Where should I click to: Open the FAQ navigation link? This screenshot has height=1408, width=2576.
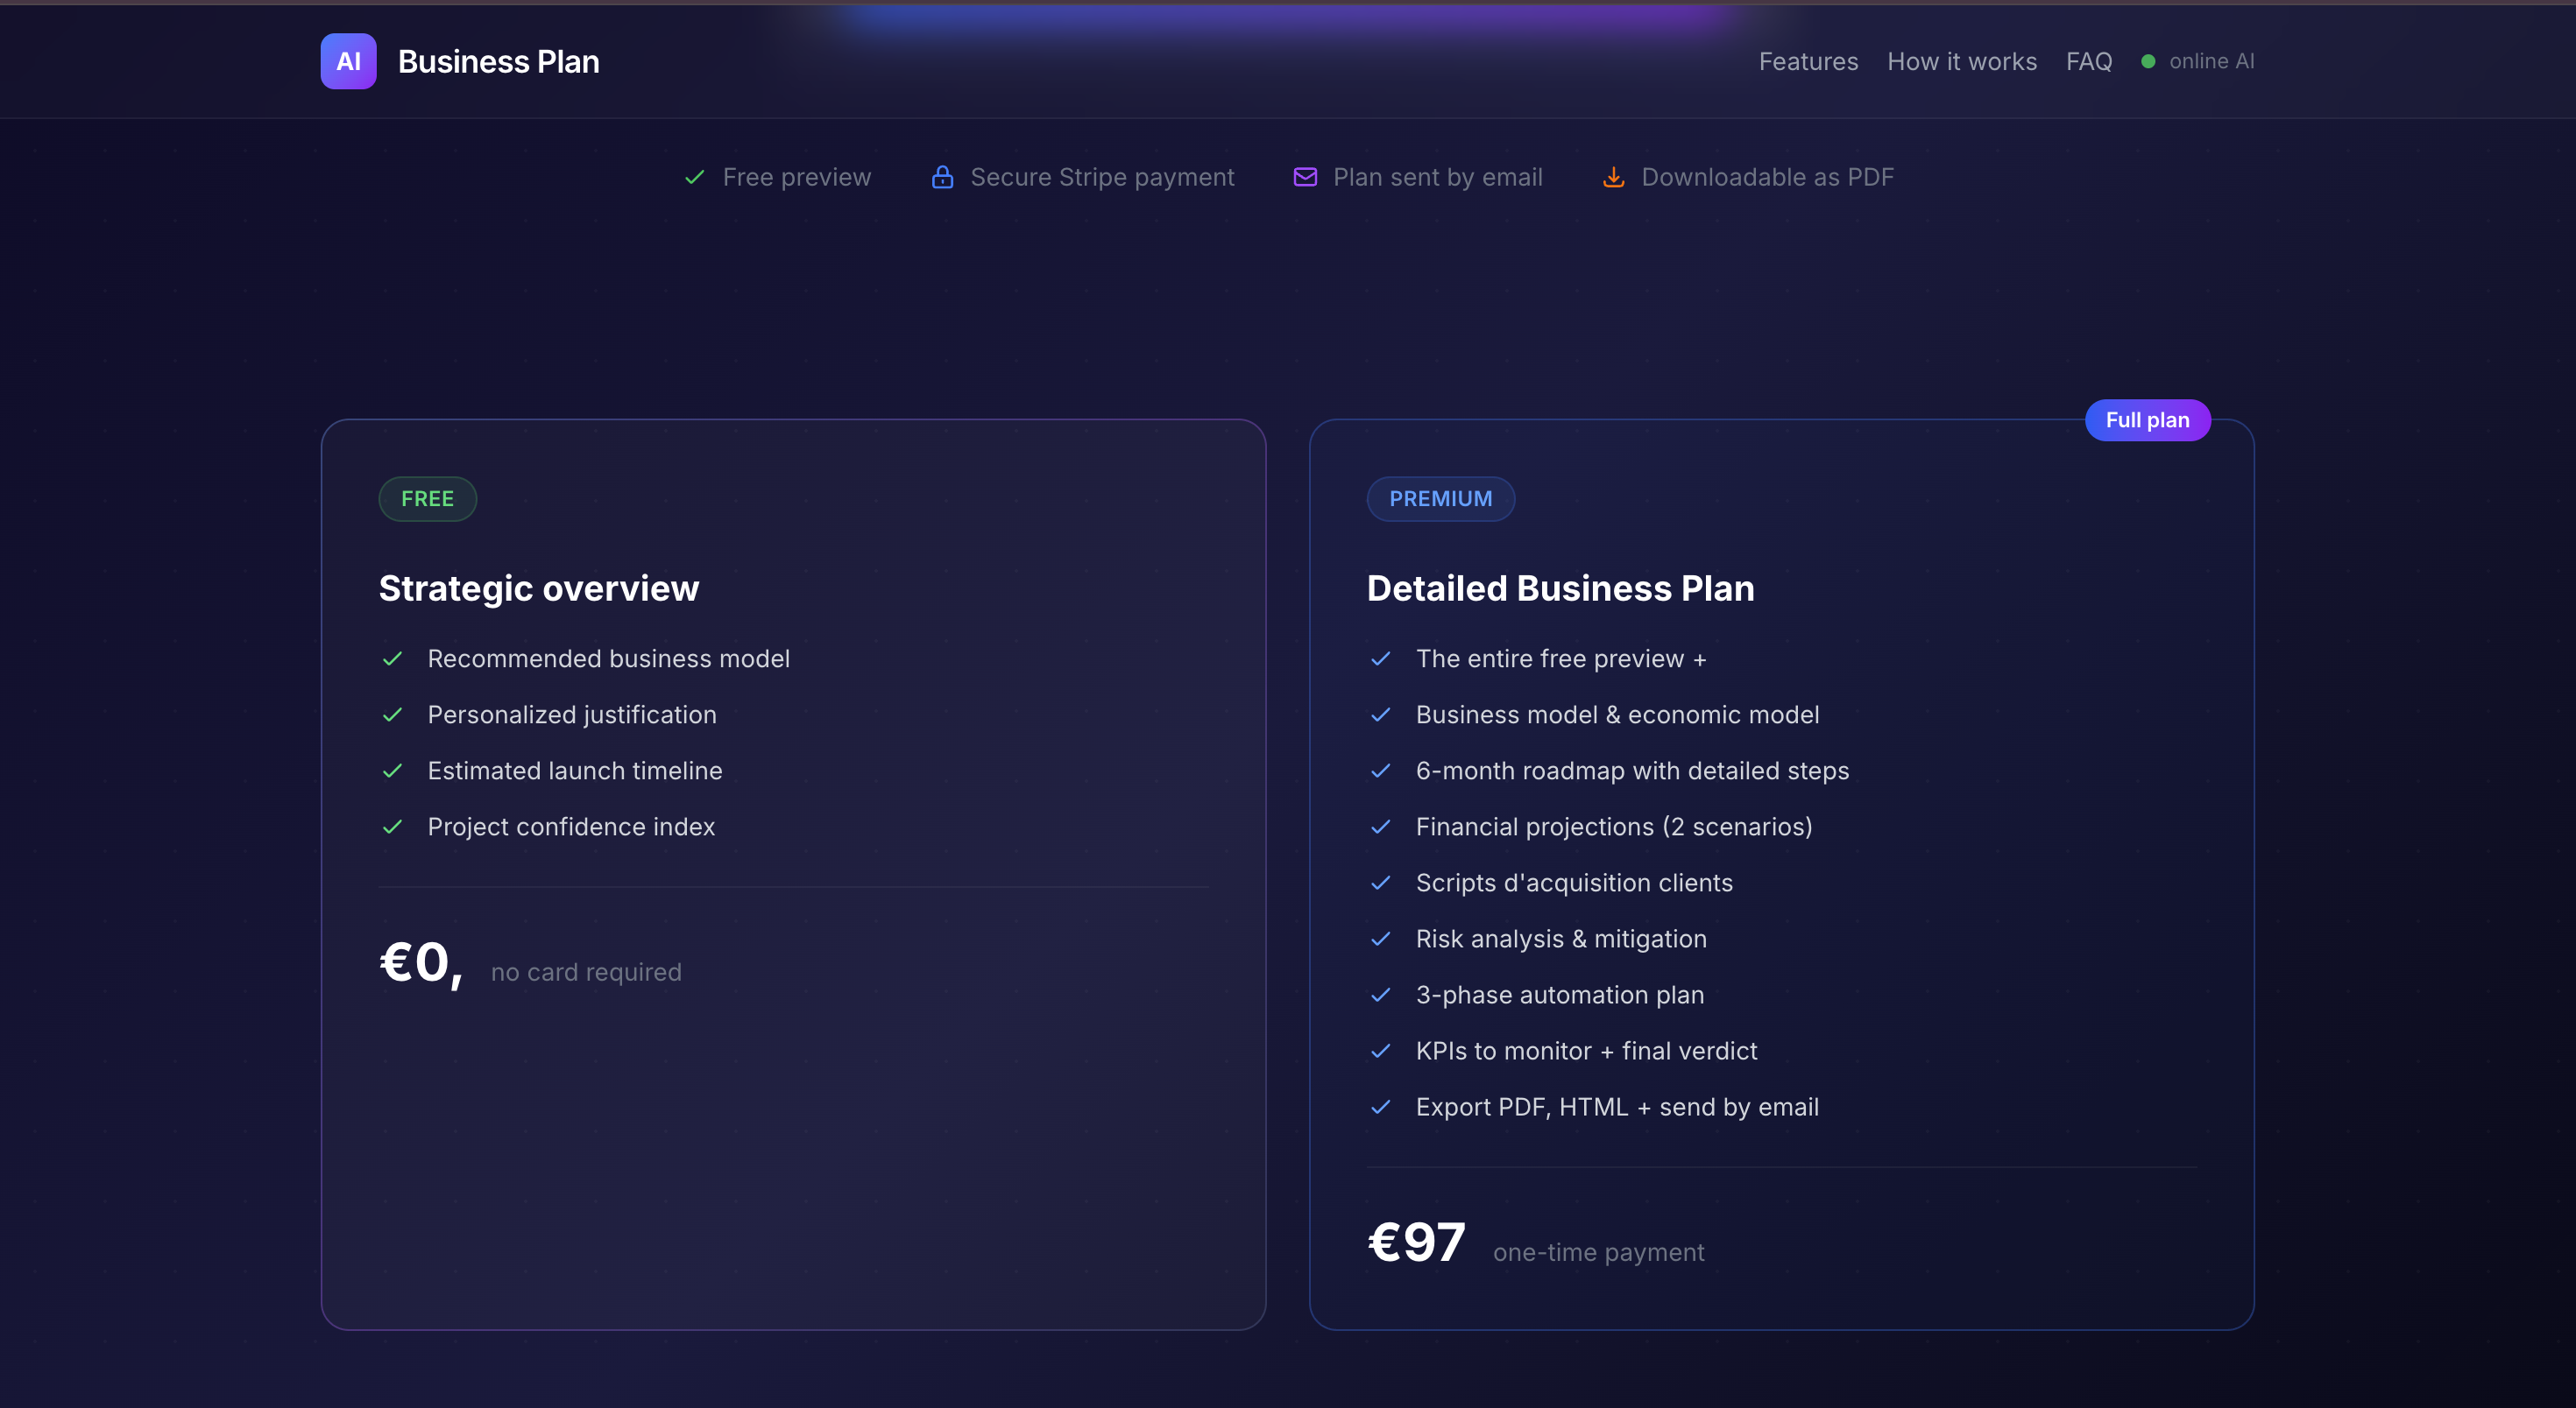(x=2089, y=61)
